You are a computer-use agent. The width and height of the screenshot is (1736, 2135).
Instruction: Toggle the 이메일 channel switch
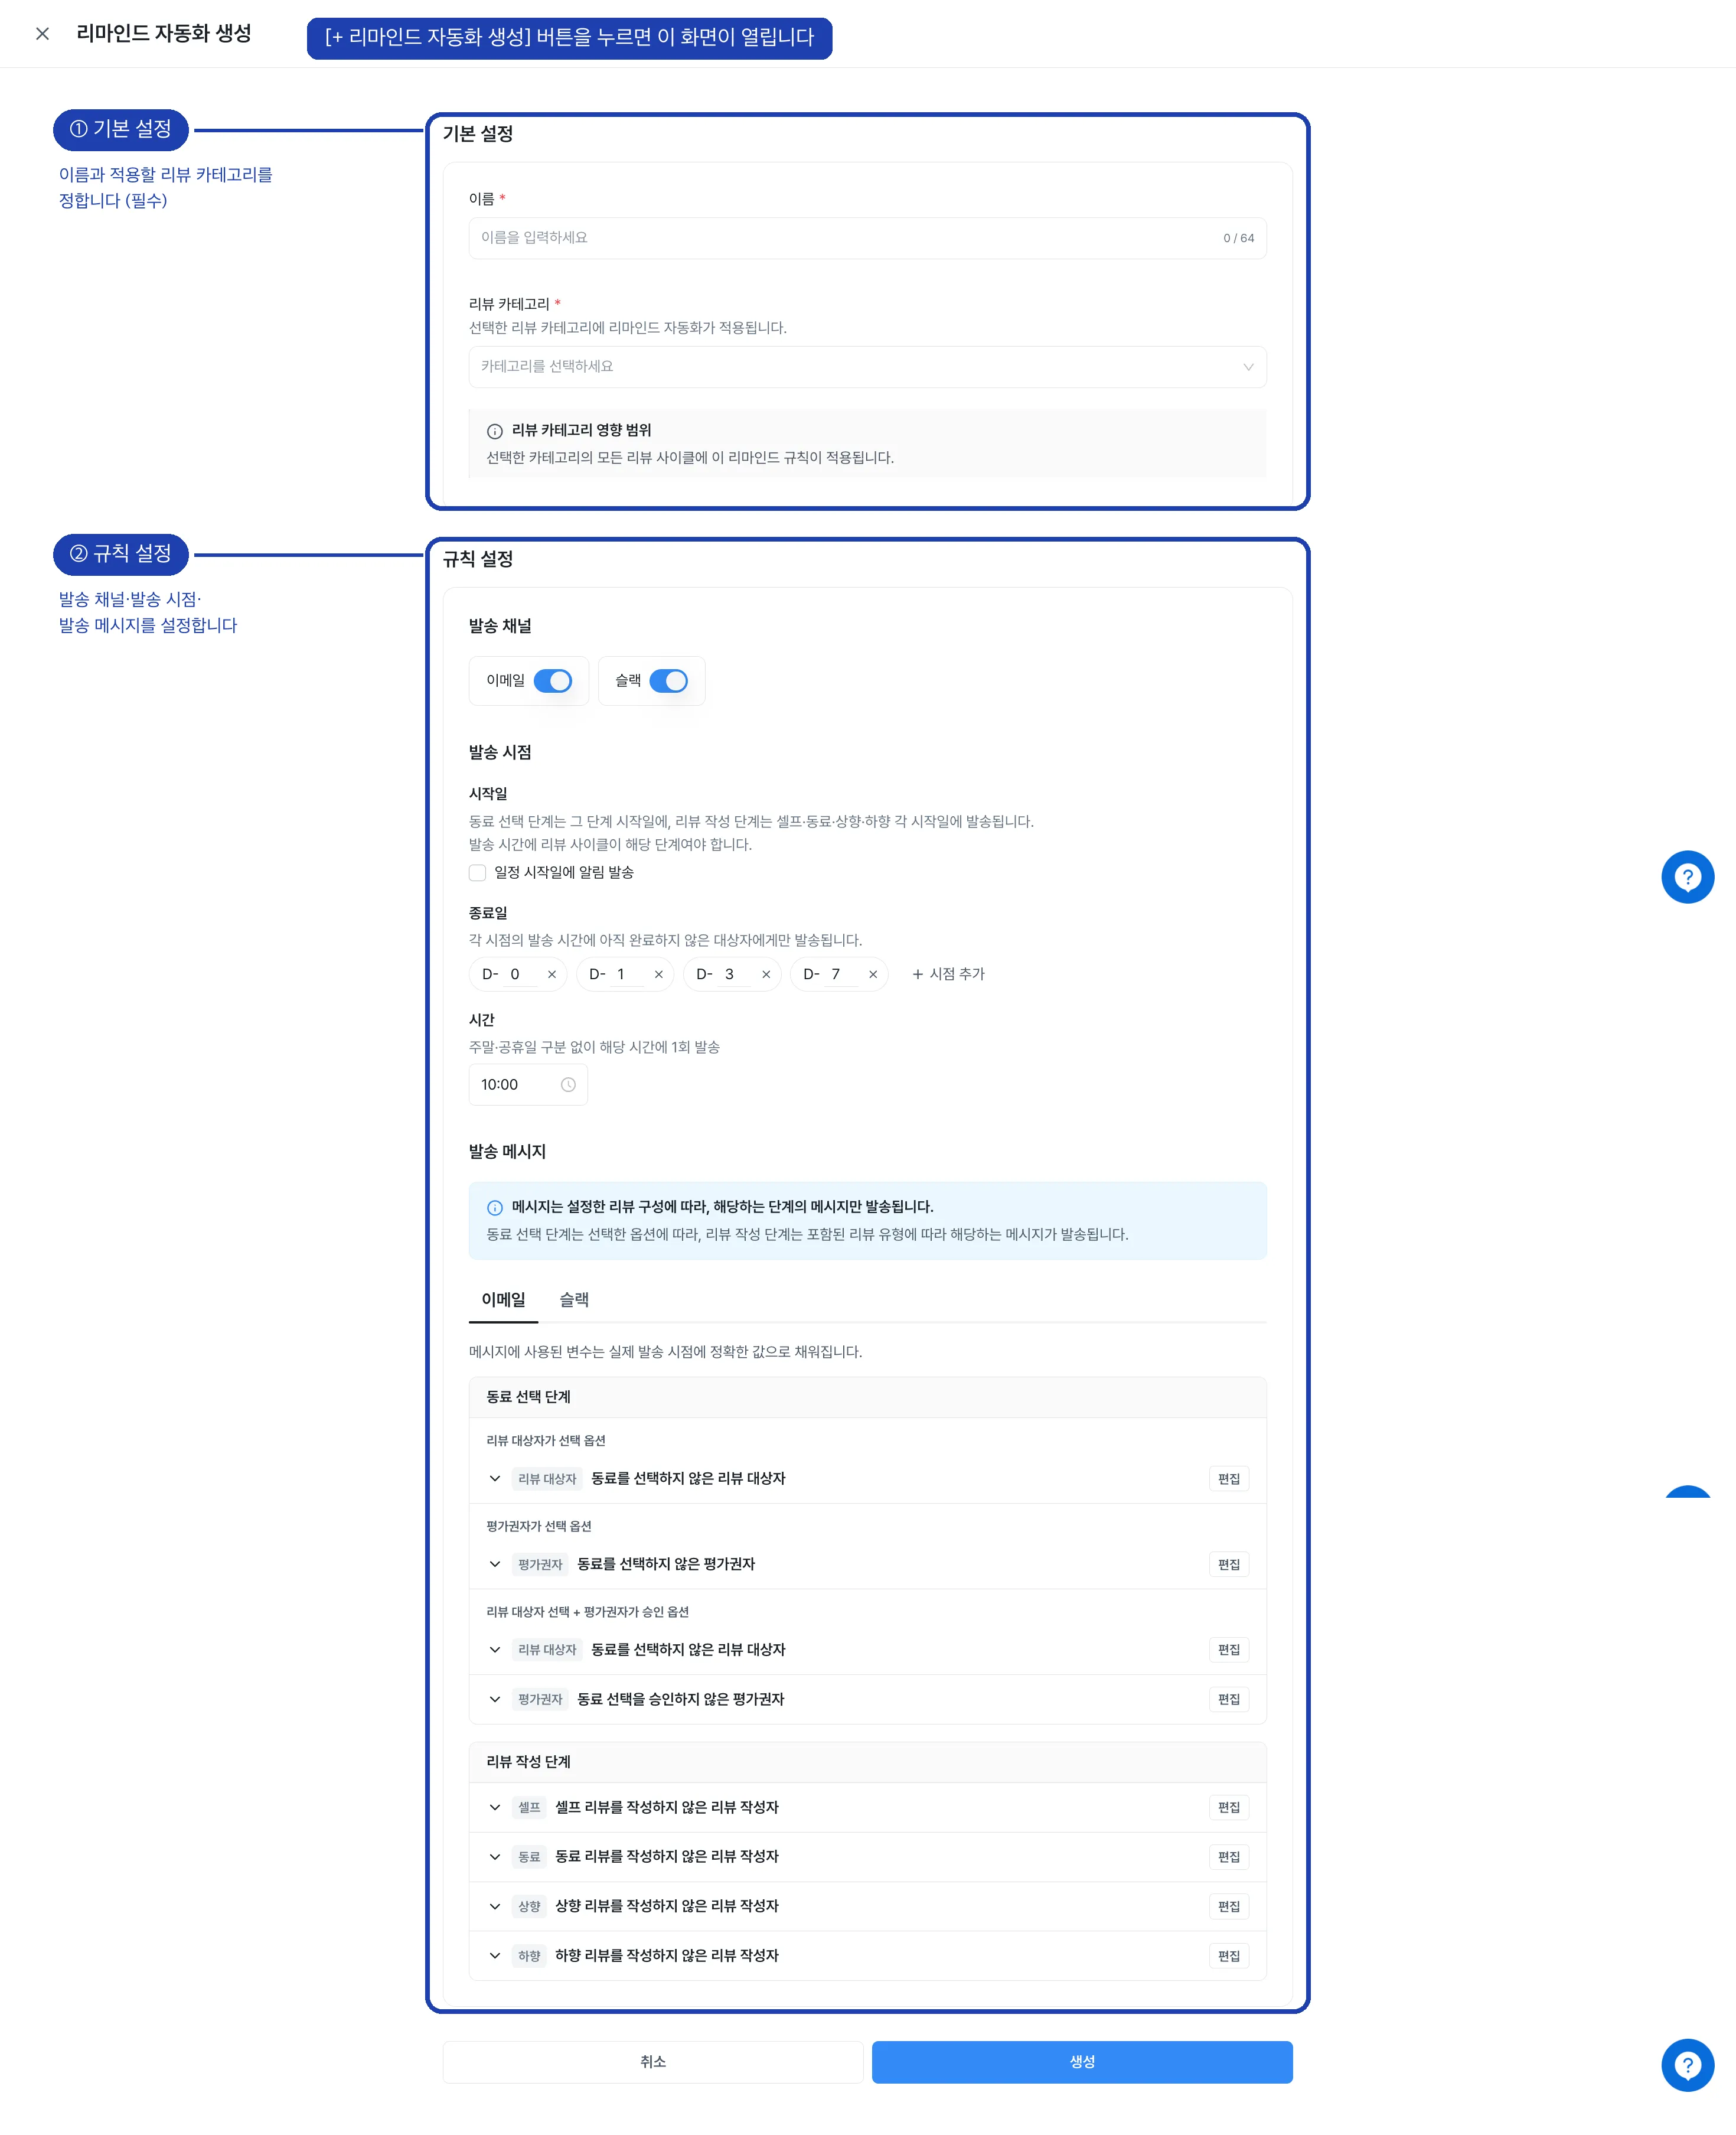tap(553, 681)
